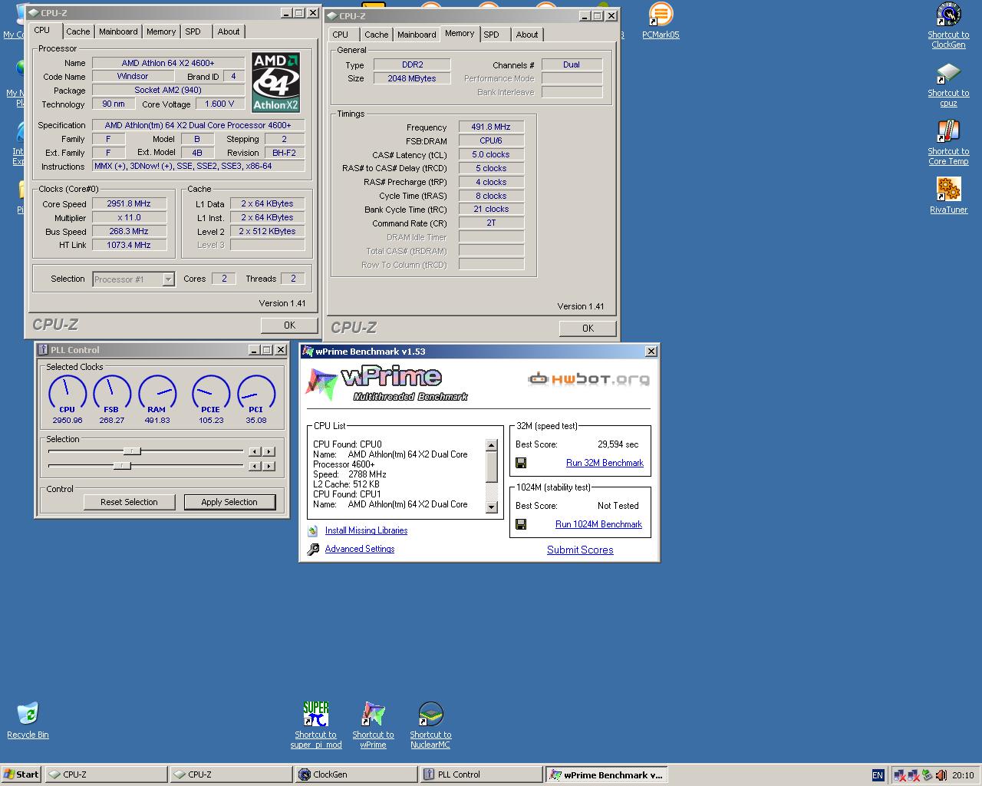Click the wPrime title bar icon
Image resolution: width=982 pixels, height=786 pixels.
pos(308,352)
